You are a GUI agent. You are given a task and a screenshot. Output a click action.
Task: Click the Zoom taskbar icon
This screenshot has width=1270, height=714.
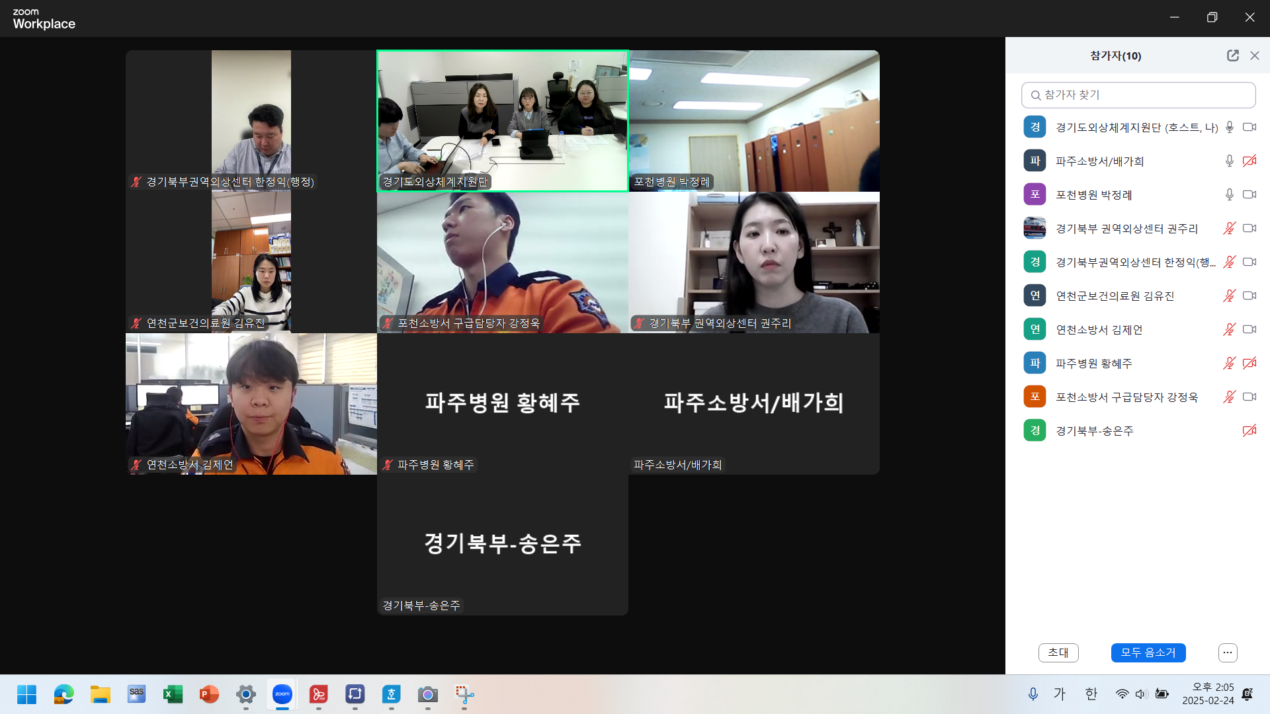coord(282,694)
